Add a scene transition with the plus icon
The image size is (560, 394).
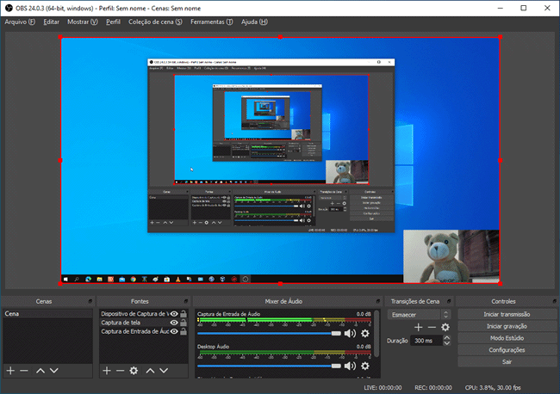coord(419,327)
